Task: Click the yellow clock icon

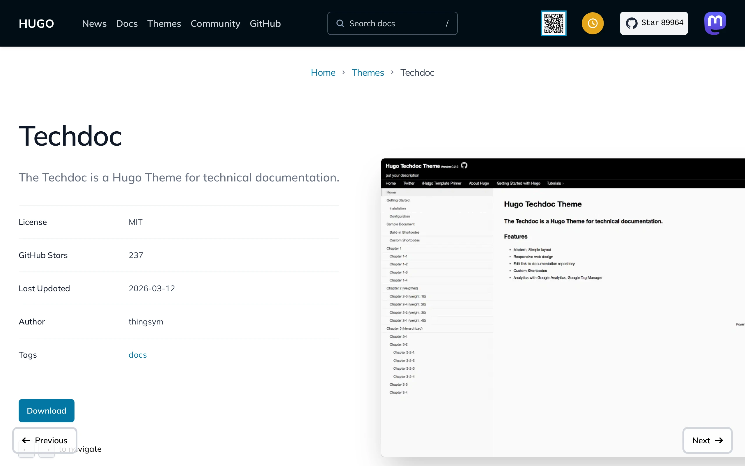Action: coord(593,23)
